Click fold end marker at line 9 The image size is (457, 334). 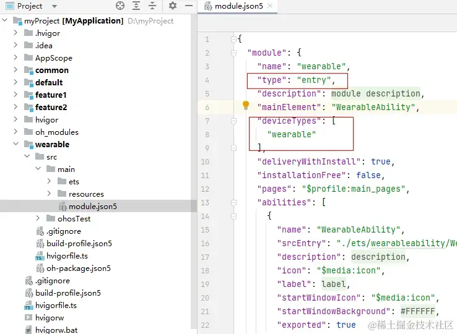click(233, 148)
